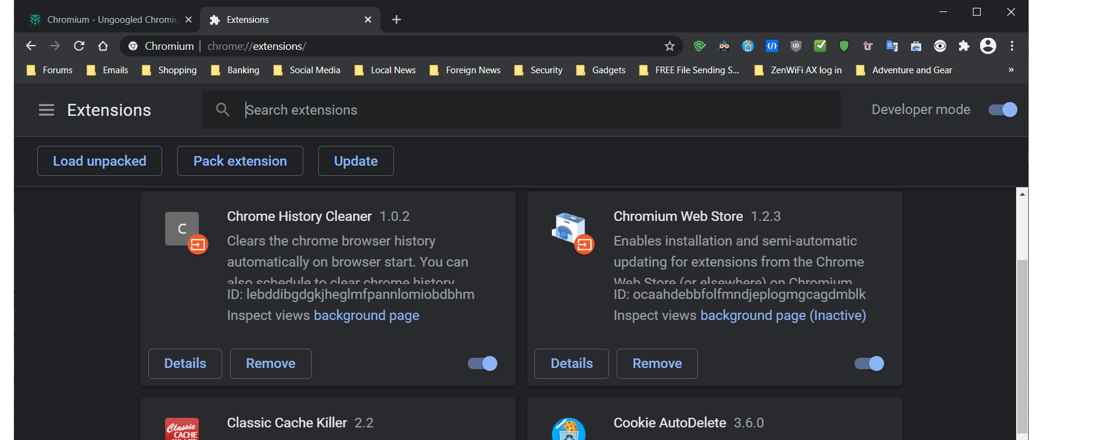Open the Extensions hamburger main menu
This screenshot has height=440, width=1093.
[46, 110]
